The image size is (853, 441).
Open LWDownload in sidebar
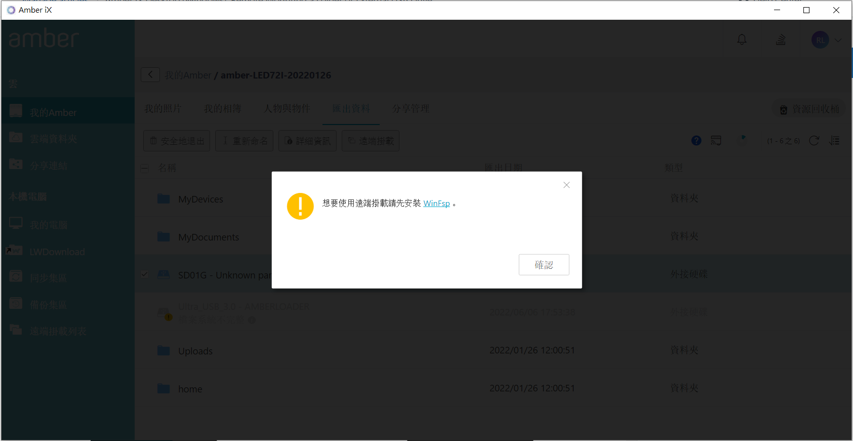pyautogui.click(x=57, y=252)
